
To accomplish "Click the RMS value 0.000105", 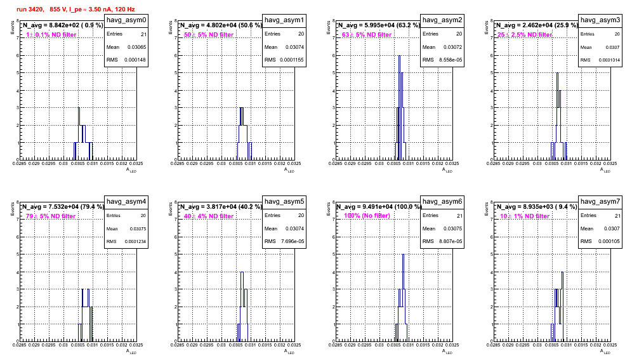I will coord(609,241).
